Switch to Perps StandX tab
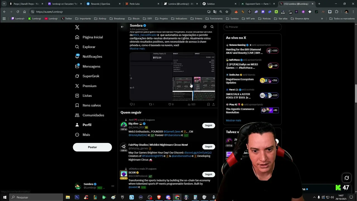 [x=26, y=4]
